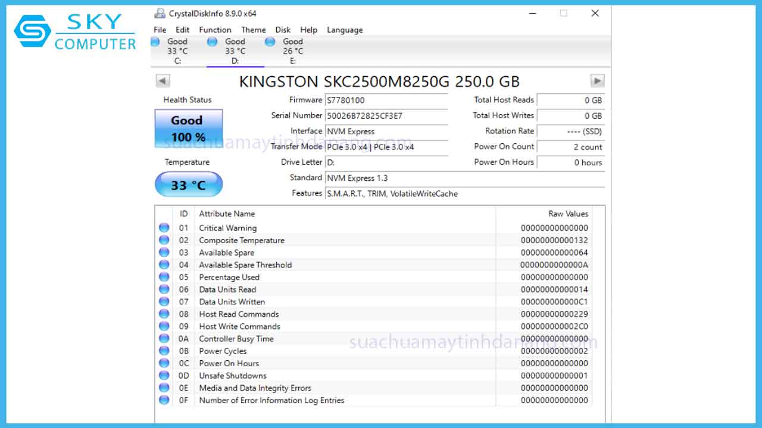Select the Data Units Written attribute name

click(x=232, y=301)
